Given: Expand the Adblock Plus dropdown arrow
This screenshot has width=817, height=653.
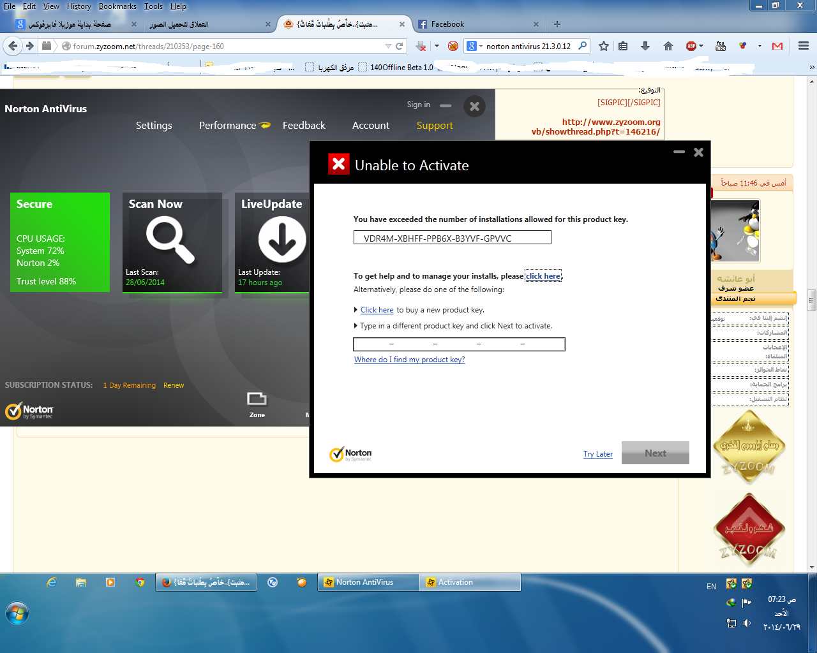Looking at the screenshot, I should (x=701, y=46).
